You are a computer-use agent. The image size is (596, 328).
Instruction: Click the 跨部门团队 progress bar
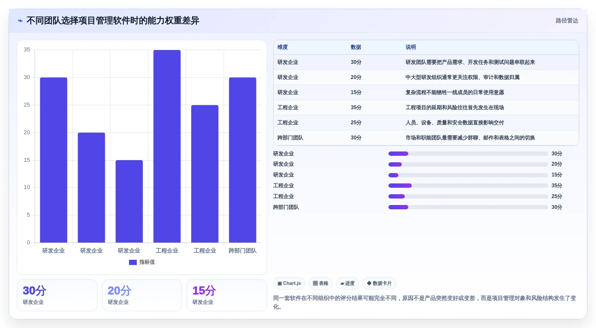(x=468, y=207)
